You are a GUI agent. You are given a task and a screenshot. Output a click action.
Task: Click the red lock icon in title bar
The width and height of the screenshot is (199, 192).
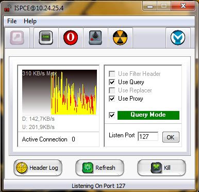(8, 8)
